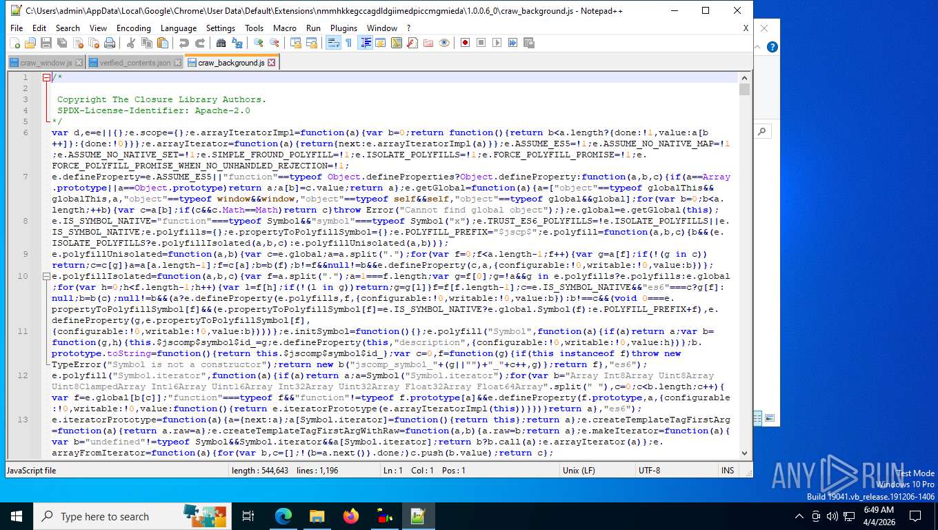Close current document using toolbar icon
The image size is (938, 530).
[78, 43]
